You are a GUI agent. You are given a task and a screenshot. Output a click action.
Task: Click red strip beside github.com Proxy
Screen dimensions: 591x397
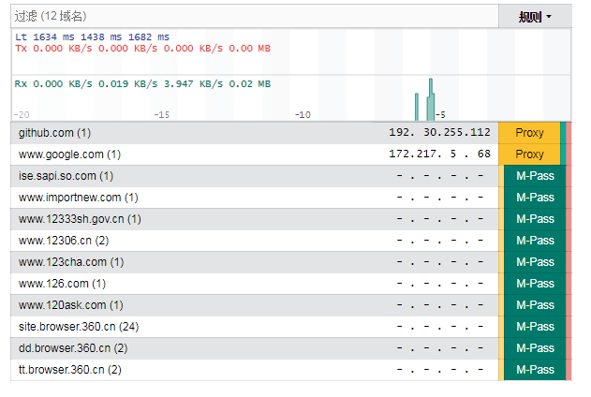click(x=567, y=133)
